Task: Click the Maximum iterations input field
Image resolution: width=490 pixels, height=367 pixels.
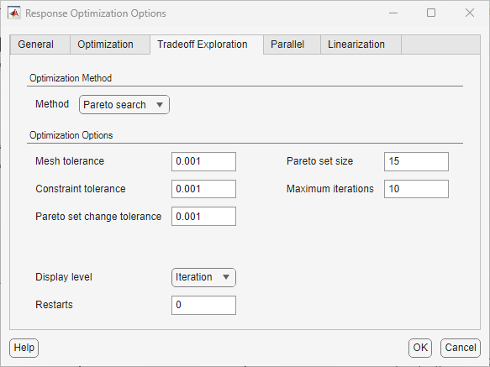Action: point(416,189)
